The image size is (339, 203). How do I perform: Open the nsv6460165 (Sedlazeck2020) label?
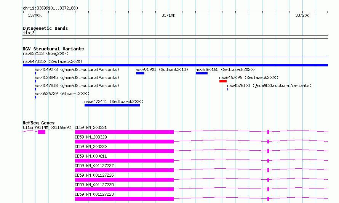tap(225, 69)
